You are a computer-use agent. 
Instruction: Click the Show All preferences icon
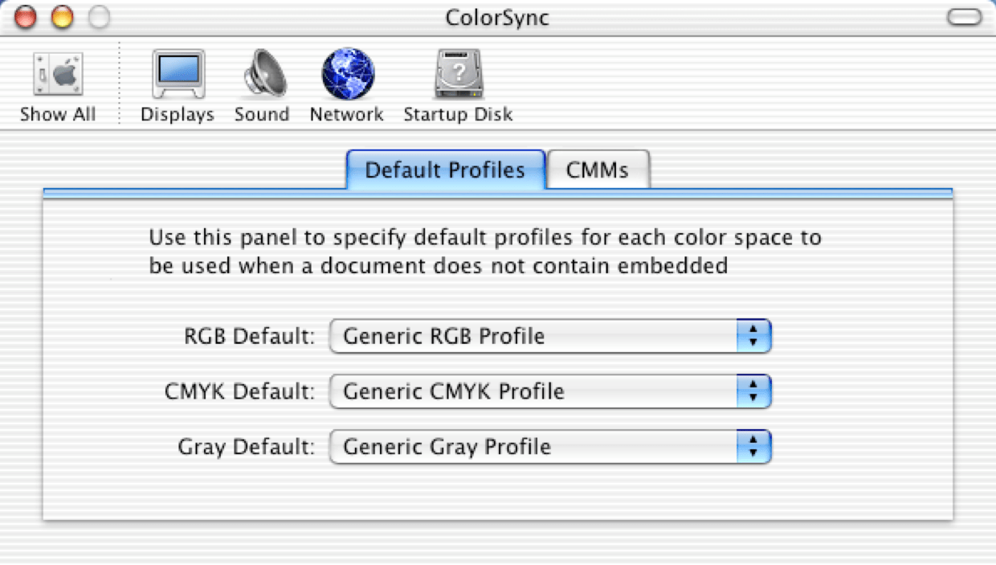point(58,75)
